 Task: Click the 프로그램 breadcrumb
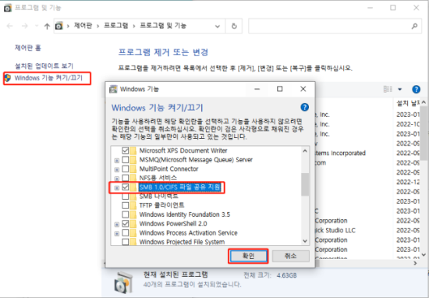tap(116, 26)
